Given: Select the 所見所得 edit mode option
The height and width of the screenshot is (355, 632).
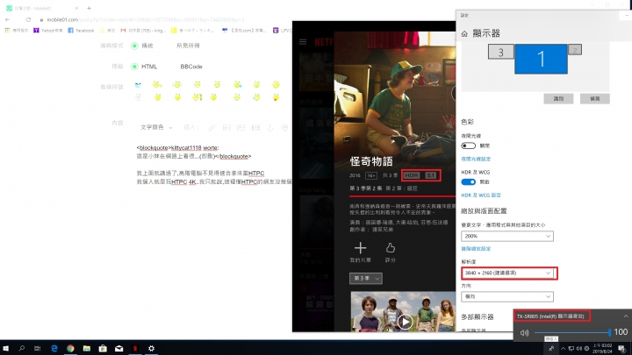Looking at the screenshot, I should (188, 46).
